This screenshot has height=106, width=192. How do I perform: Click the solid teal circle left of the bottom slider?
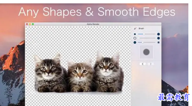point(135,42)
